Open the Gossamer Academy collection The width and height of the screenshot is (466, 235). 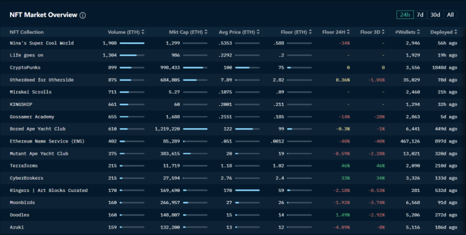[x=32, y=117]
